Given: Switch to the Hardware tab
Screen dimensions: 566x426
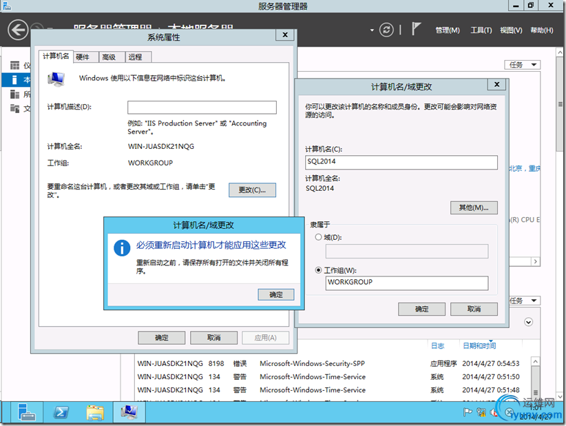Looking at the screenshot, I should click(x=86, y=57).
